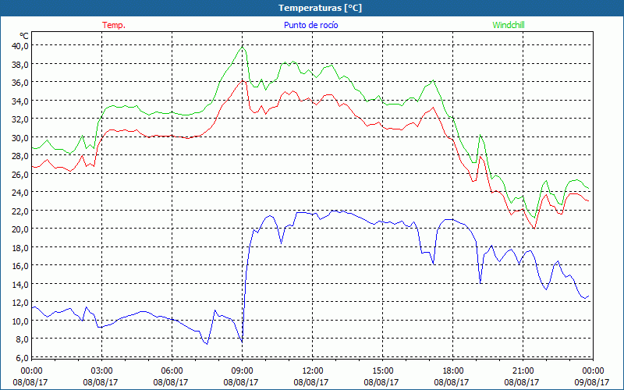Click the 18:00 time axis label

453,370
